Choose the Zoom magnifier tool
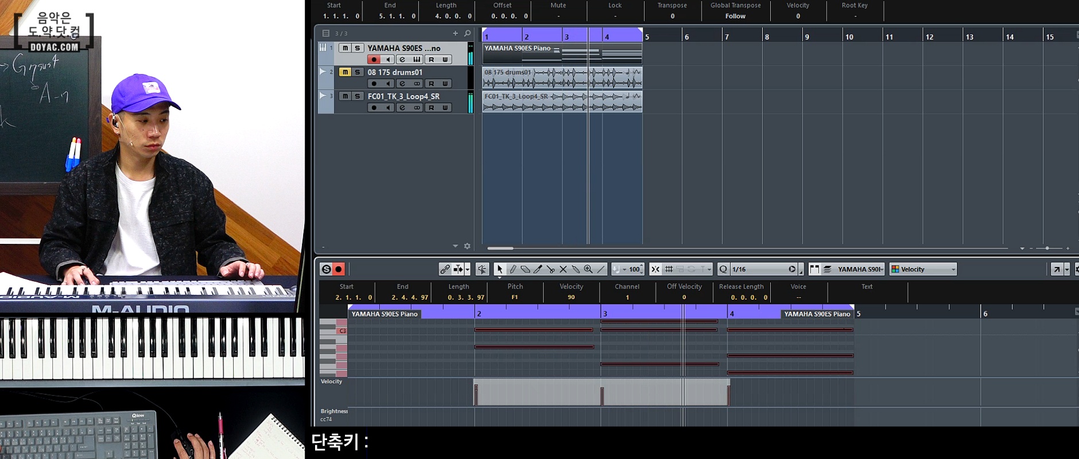The width and height of the screenshot is (1079, 459). 588,269
